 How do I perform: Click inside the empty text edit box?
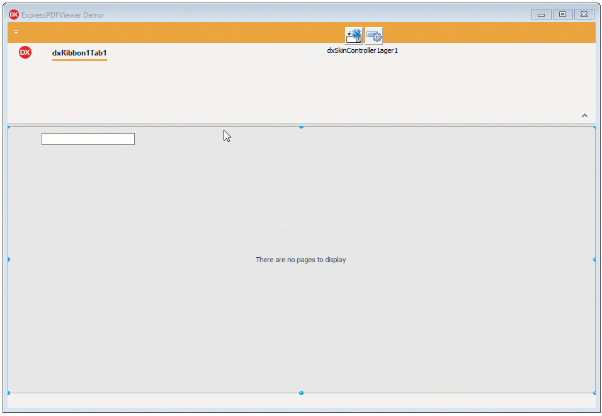(x=88, y=139)
